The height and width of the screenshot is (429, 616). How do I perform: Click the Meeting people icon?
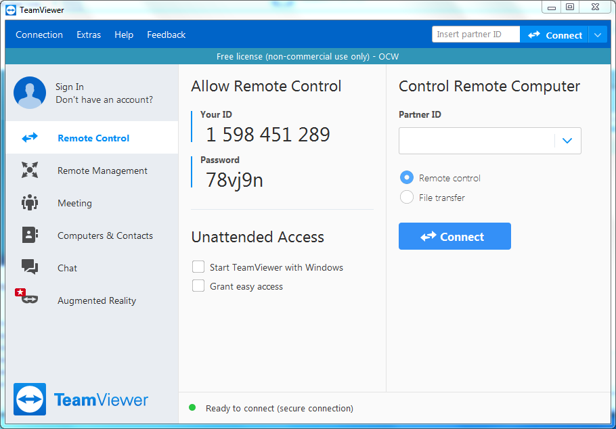30,203
